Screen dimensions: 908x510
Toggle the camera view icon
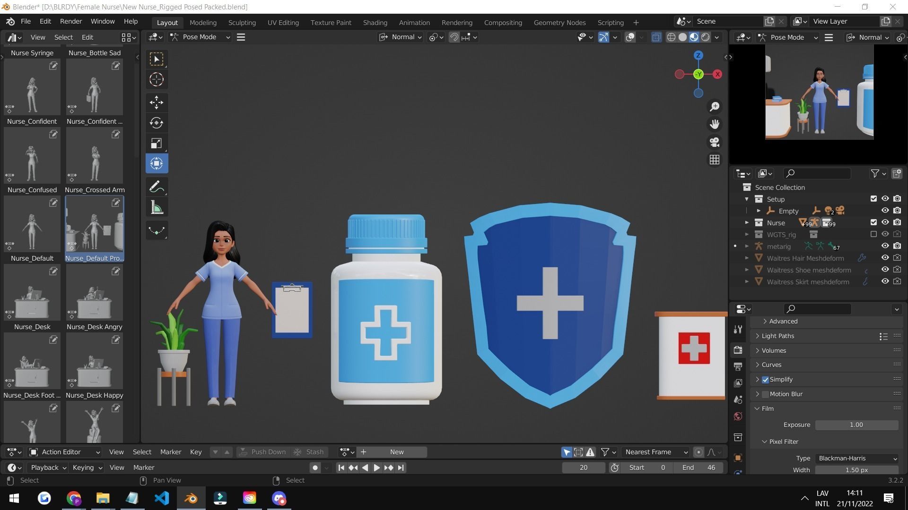[715, 142]
